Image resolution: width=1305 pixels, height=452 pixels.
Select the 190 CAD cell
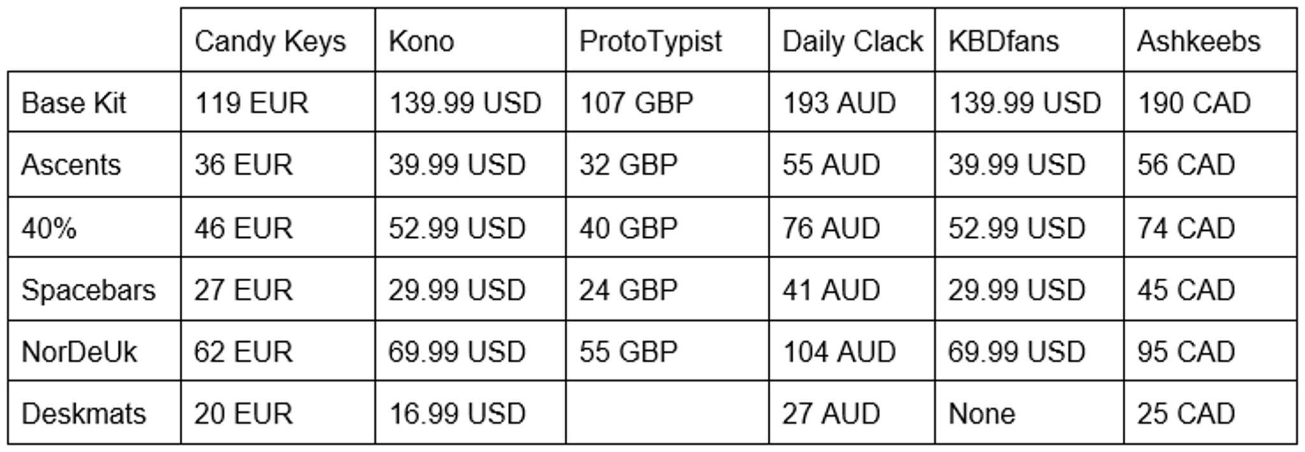coord(1194,103)
